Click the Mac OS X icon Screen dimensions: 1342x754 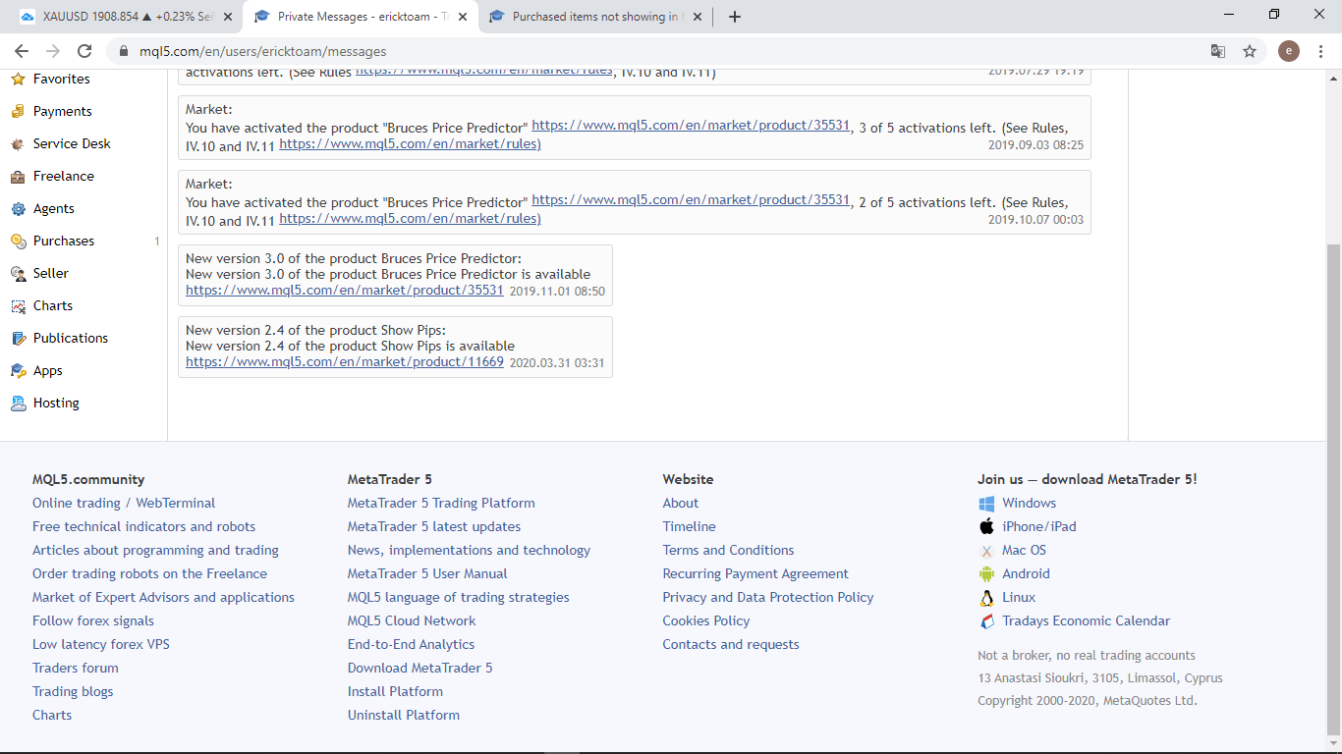[x=986, y=551]
